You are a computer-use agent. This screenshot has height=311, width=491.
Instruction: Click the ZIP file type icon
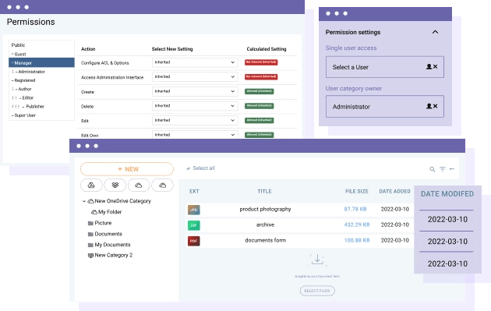click(194, 225)
